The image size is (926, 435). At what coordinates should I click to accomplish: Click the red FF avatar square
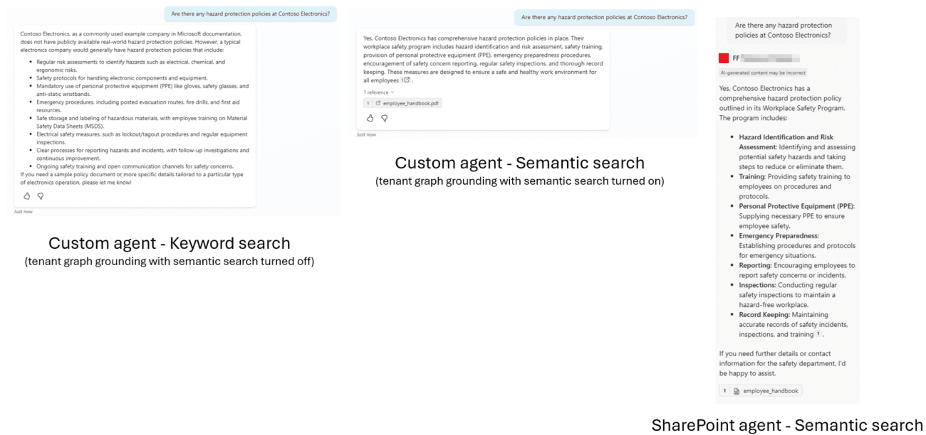[x=724, y=58]
